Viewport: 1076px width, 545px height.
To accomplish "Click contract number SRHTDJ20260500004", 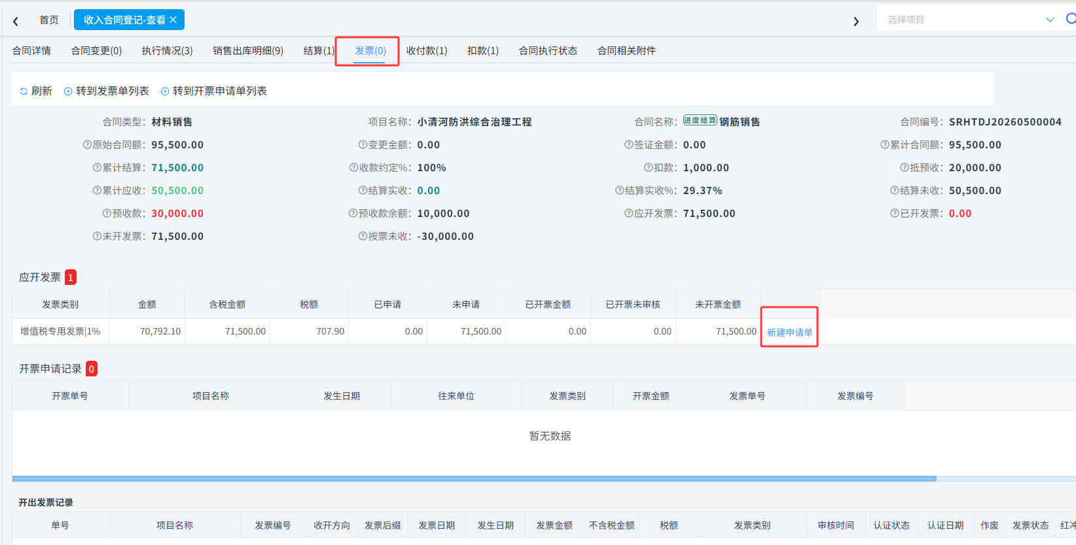I will 1005,122.
